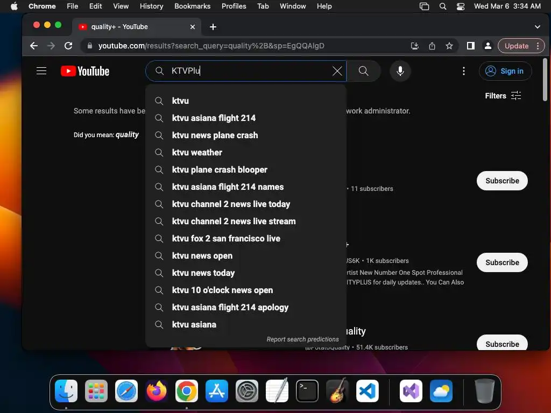The height and width of the screenshot is (413, 551).
Task: Bookmark this page with the star
Action: point(449,46)
